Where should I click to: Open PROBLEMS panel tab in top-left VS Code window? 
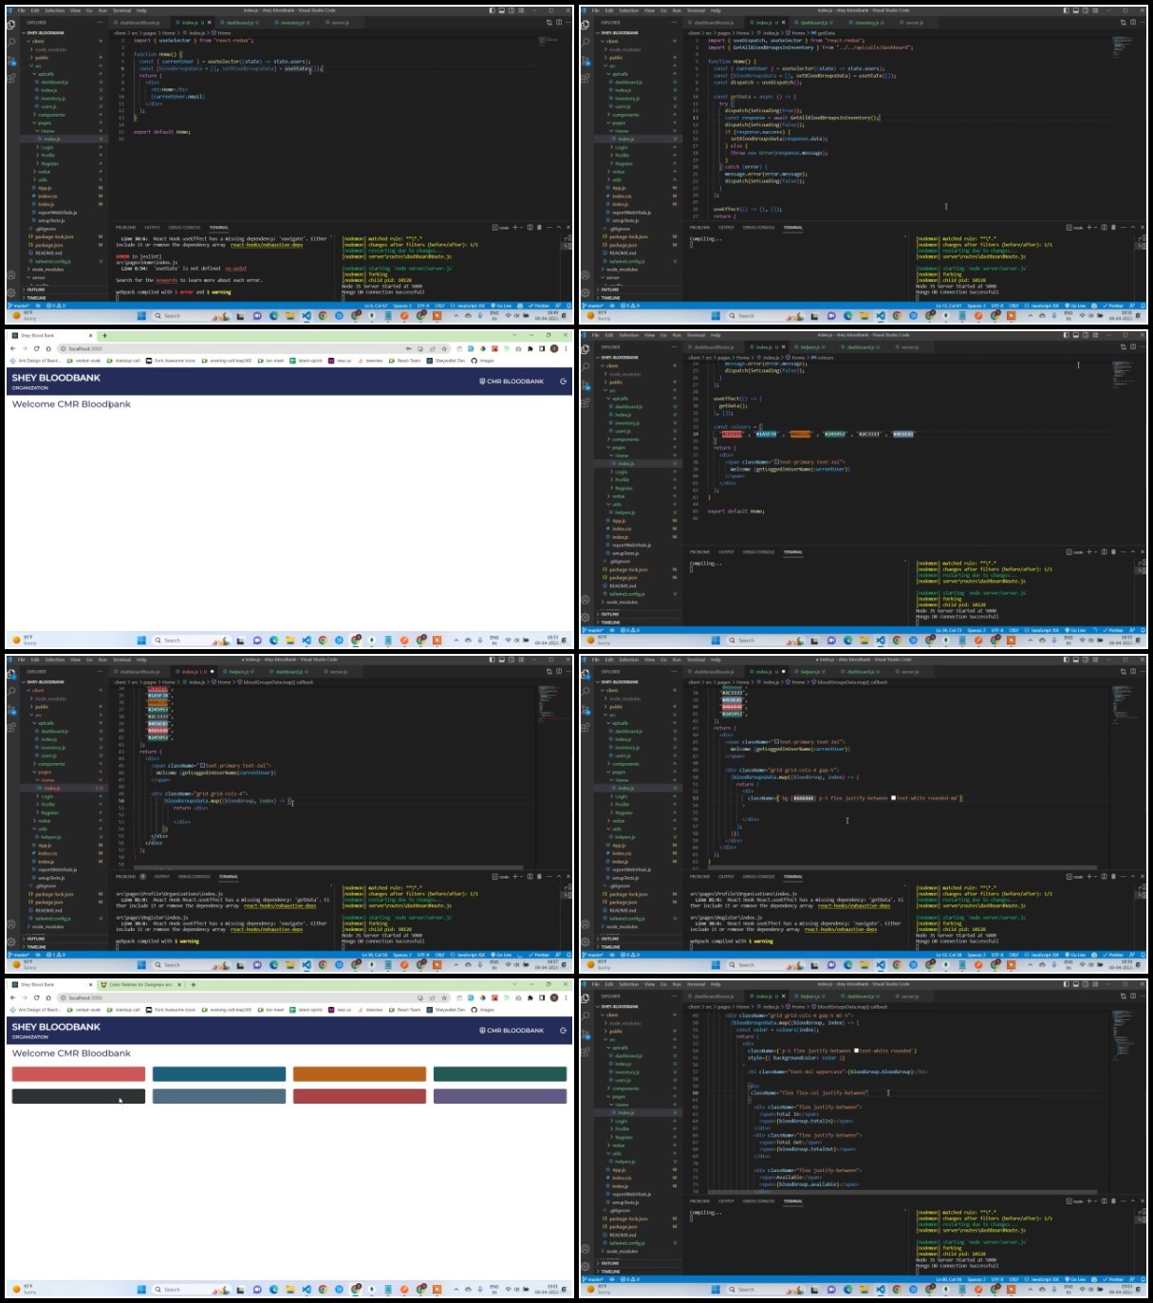tap(125, 228)
